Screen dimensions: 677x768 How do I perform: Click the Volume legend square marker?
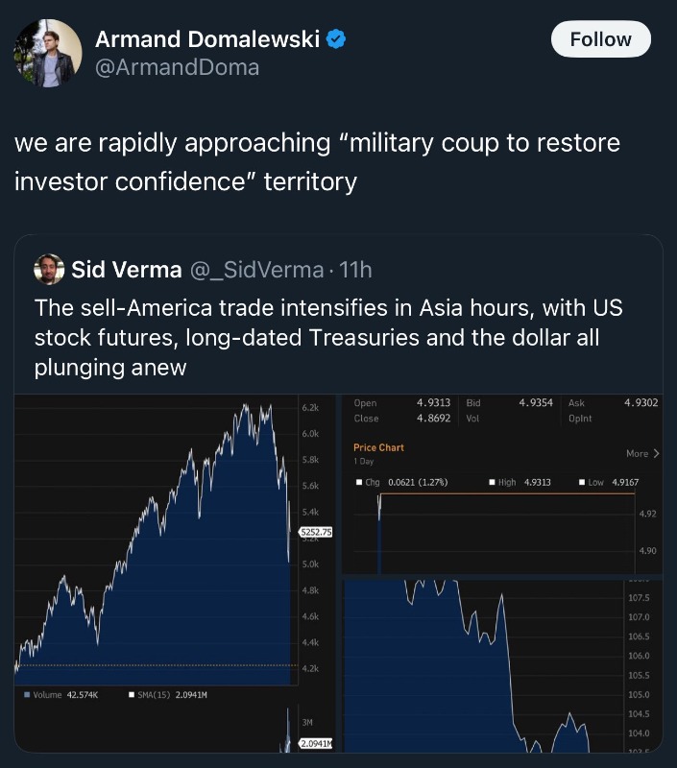(x=24, y=695)
